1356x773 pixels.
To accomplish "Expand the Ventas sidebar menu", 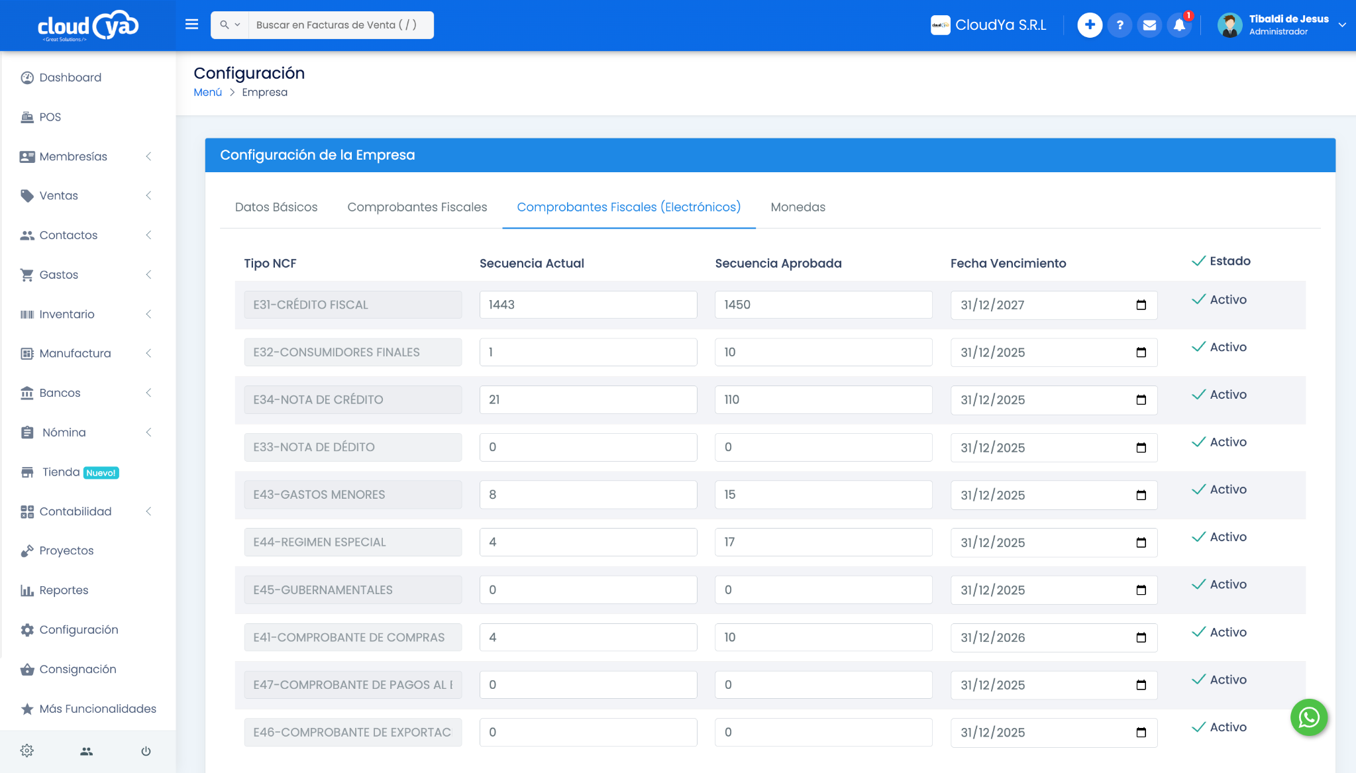I will click(x=86, y=195).
